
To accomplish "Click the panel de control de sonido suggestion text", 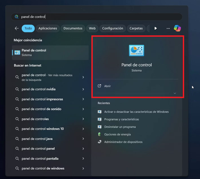I will click(x=42, y=109).
